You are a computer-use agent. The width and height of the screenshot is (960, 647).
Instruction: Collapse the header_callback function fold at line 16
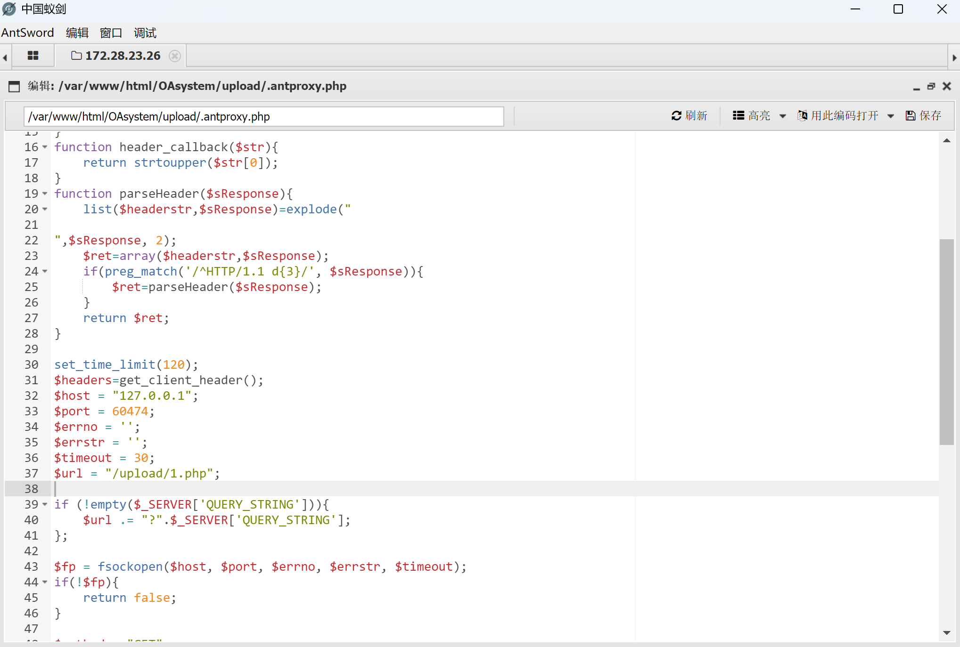(45, 147)
